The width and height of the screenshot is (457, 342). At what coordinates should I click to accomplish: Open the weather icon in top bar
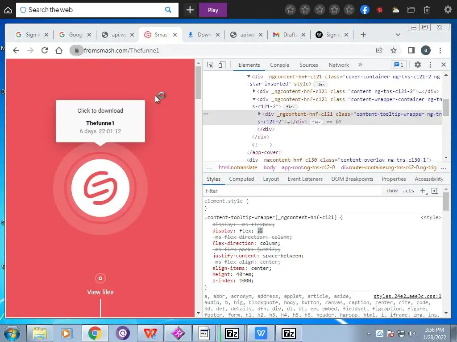click(395, 10)
